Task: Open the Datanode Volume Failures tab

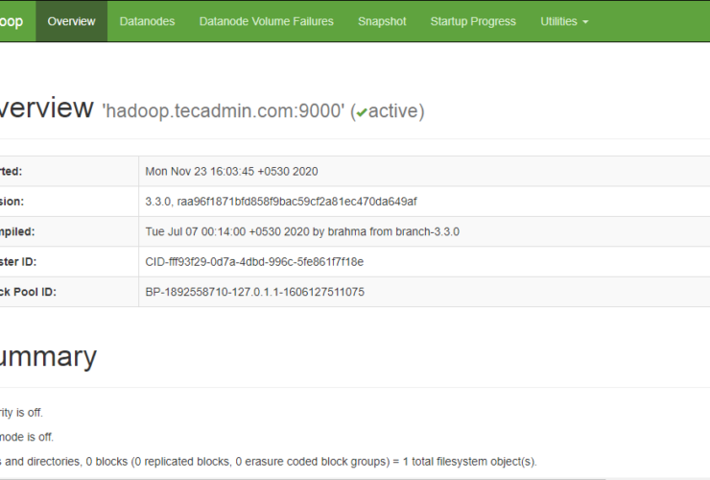Action: (x=267, y=21)
